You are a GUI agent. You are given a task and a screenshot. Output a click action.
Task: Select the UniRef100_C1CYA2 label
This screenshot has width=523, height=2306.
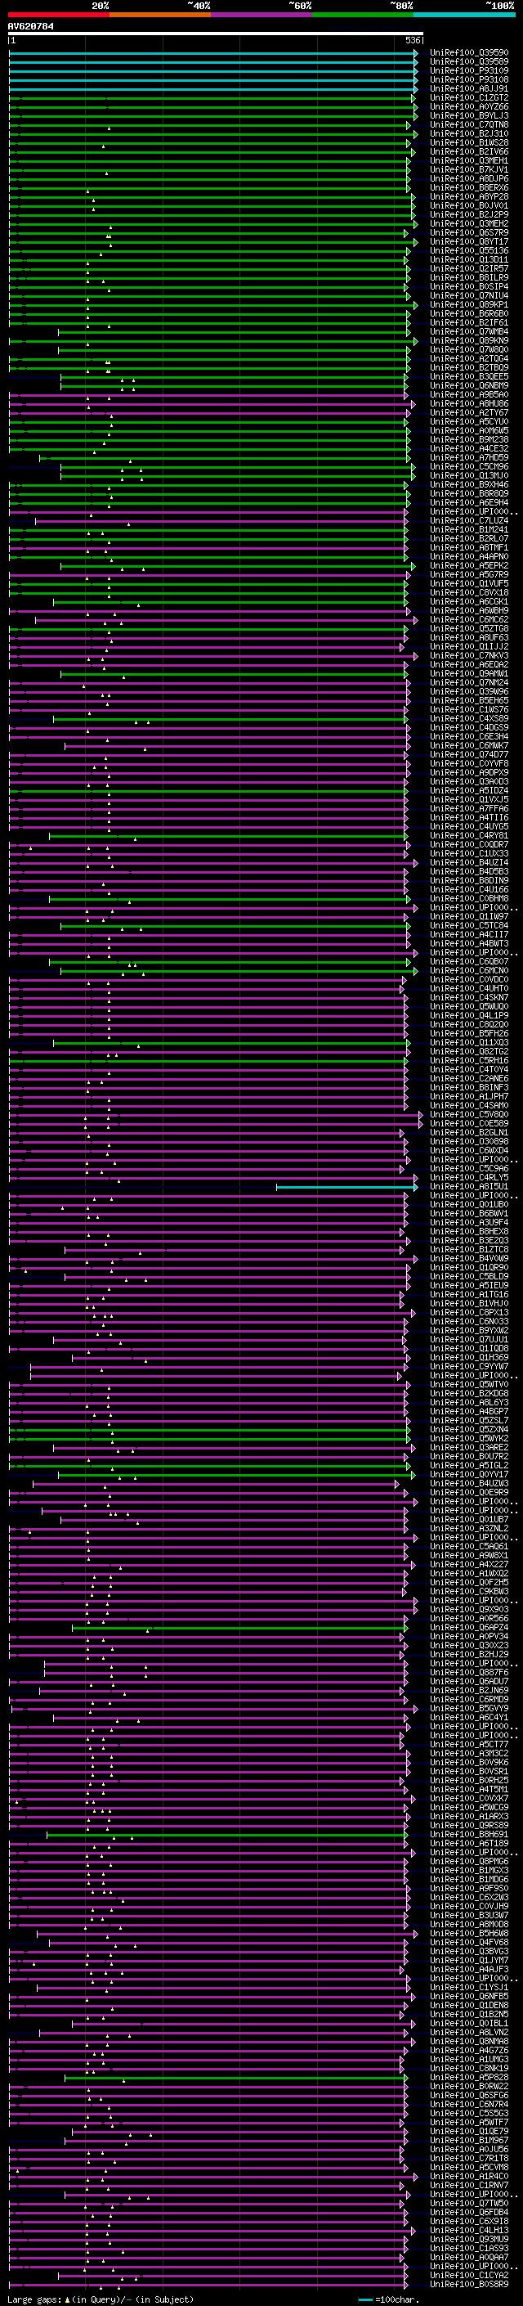468,2276
